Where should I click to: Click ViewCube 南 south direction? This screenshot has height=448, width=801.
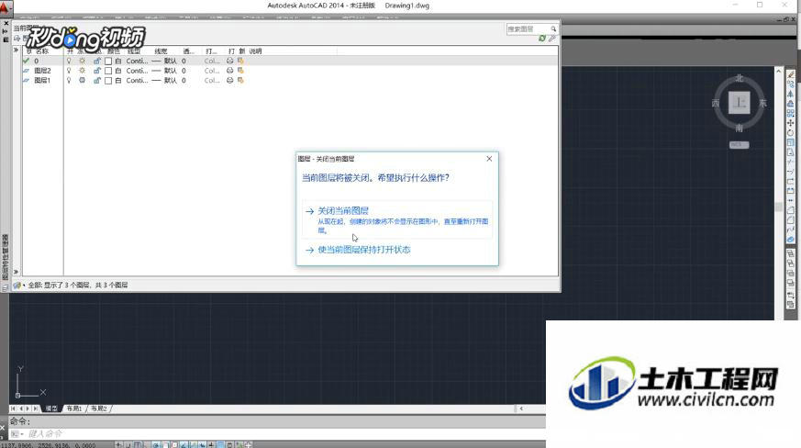pos(740,128)
